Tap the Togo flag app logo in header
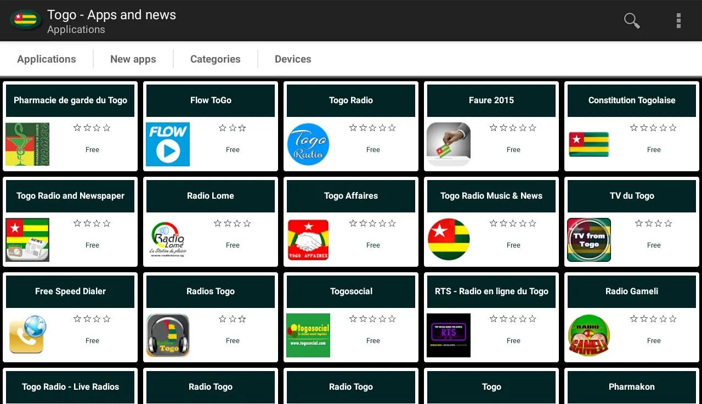The height and width of the screenshot is (404, 702). pyautogui.click(x=25, y=20)
